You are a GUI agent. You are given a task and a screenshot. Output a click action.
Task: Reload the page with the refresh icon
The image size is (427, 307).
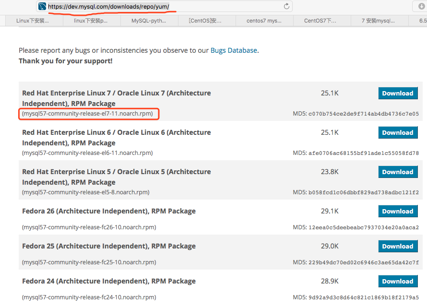click(x=287, y=6)
